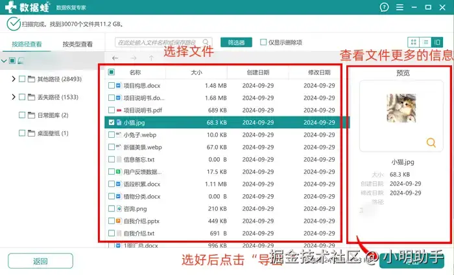
Task: Open the hamburger menu in title bar
Action: coord(400,7)
